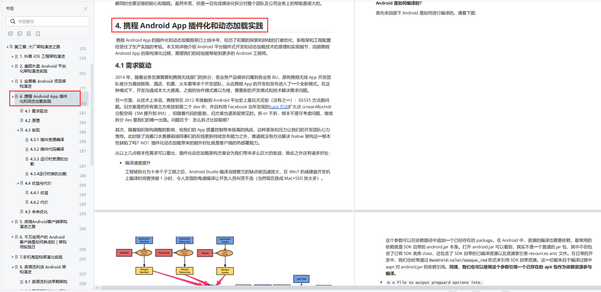Collapse the 8. 英语流利说 Android node
This screenshot has width=601, height=292.
[12, 267]
